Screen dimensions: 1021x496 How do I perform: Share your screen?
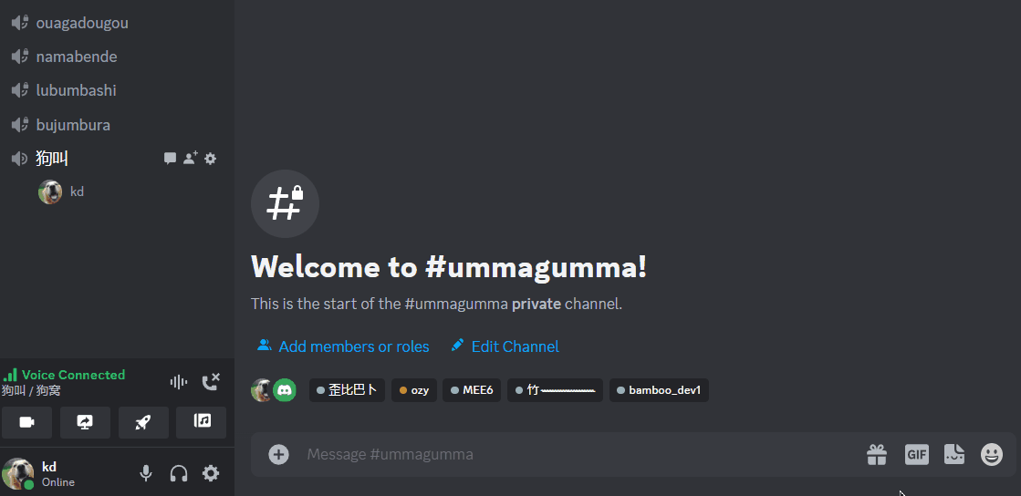tap(85, 422)
